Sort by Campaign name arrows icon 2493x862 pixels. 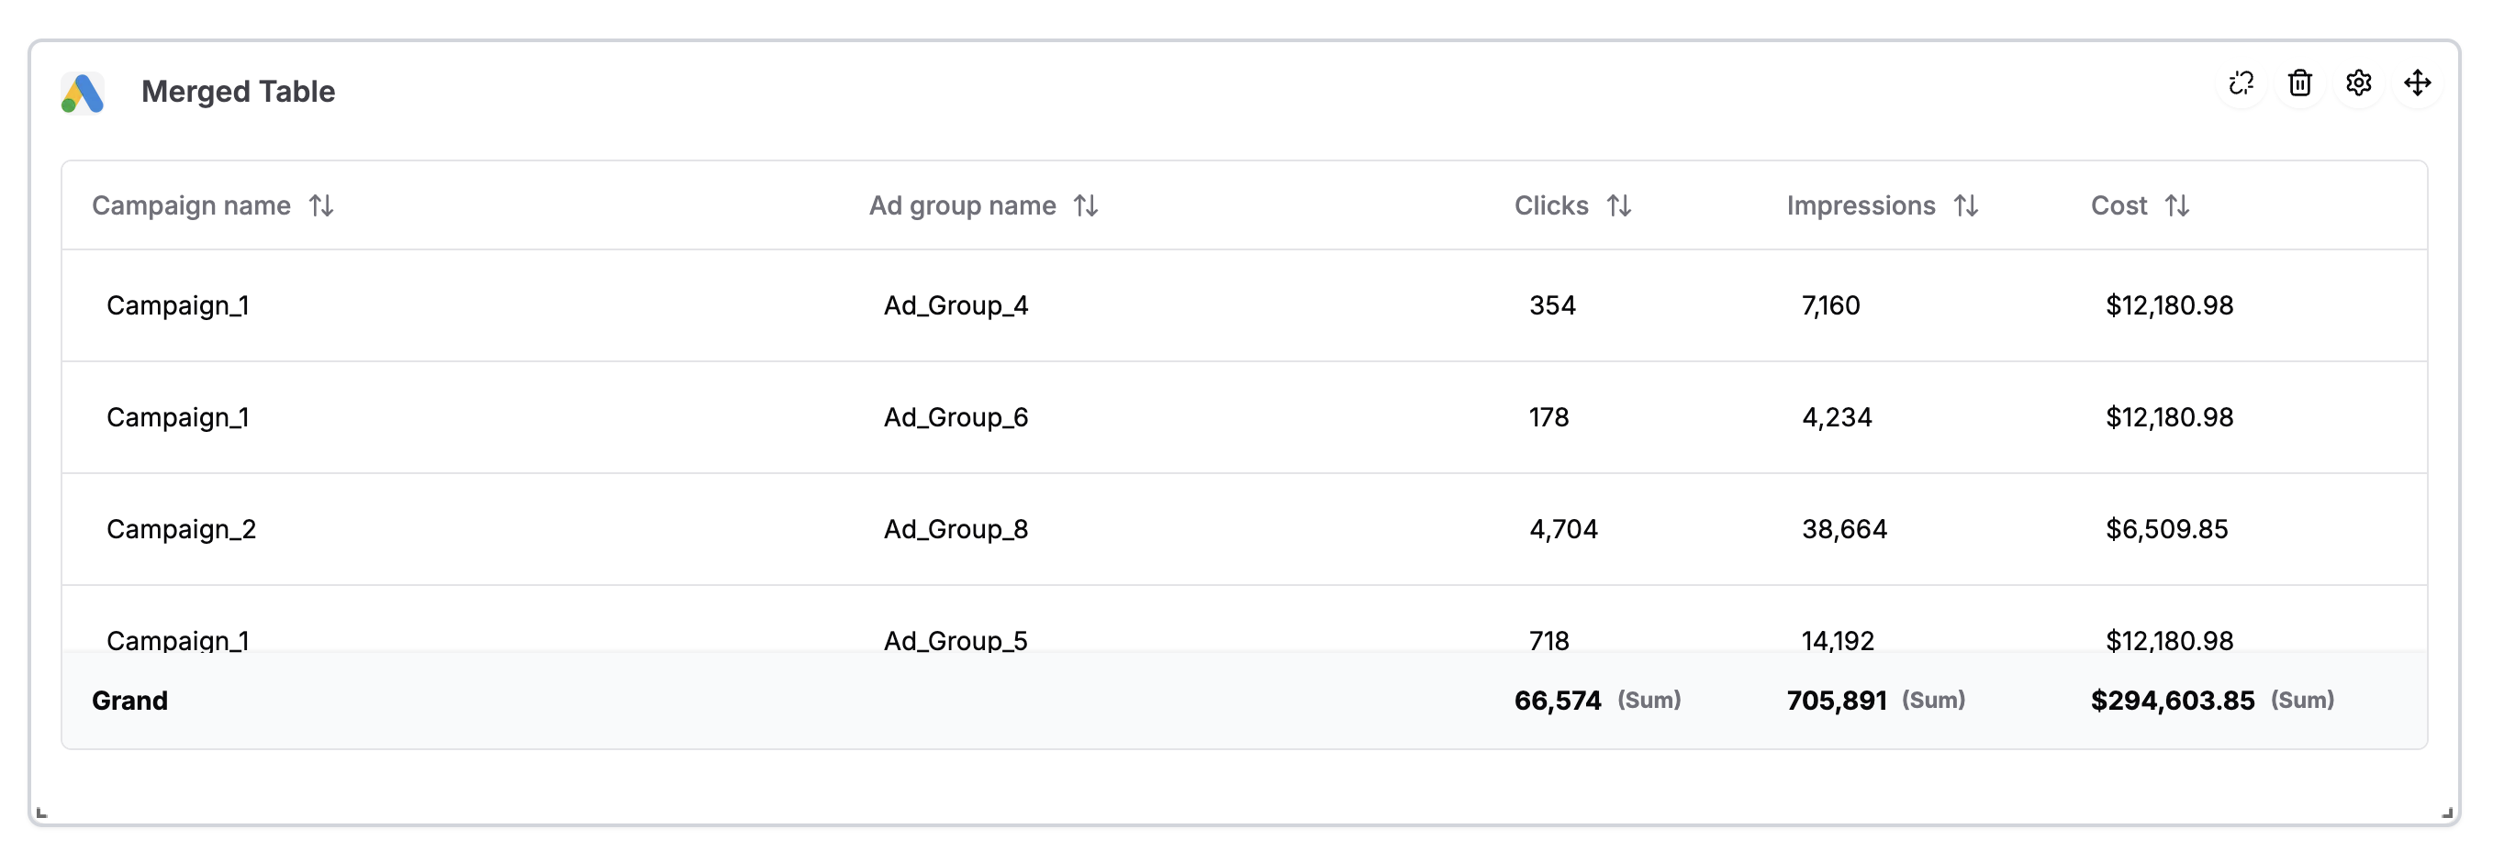(x=321, y=205)
